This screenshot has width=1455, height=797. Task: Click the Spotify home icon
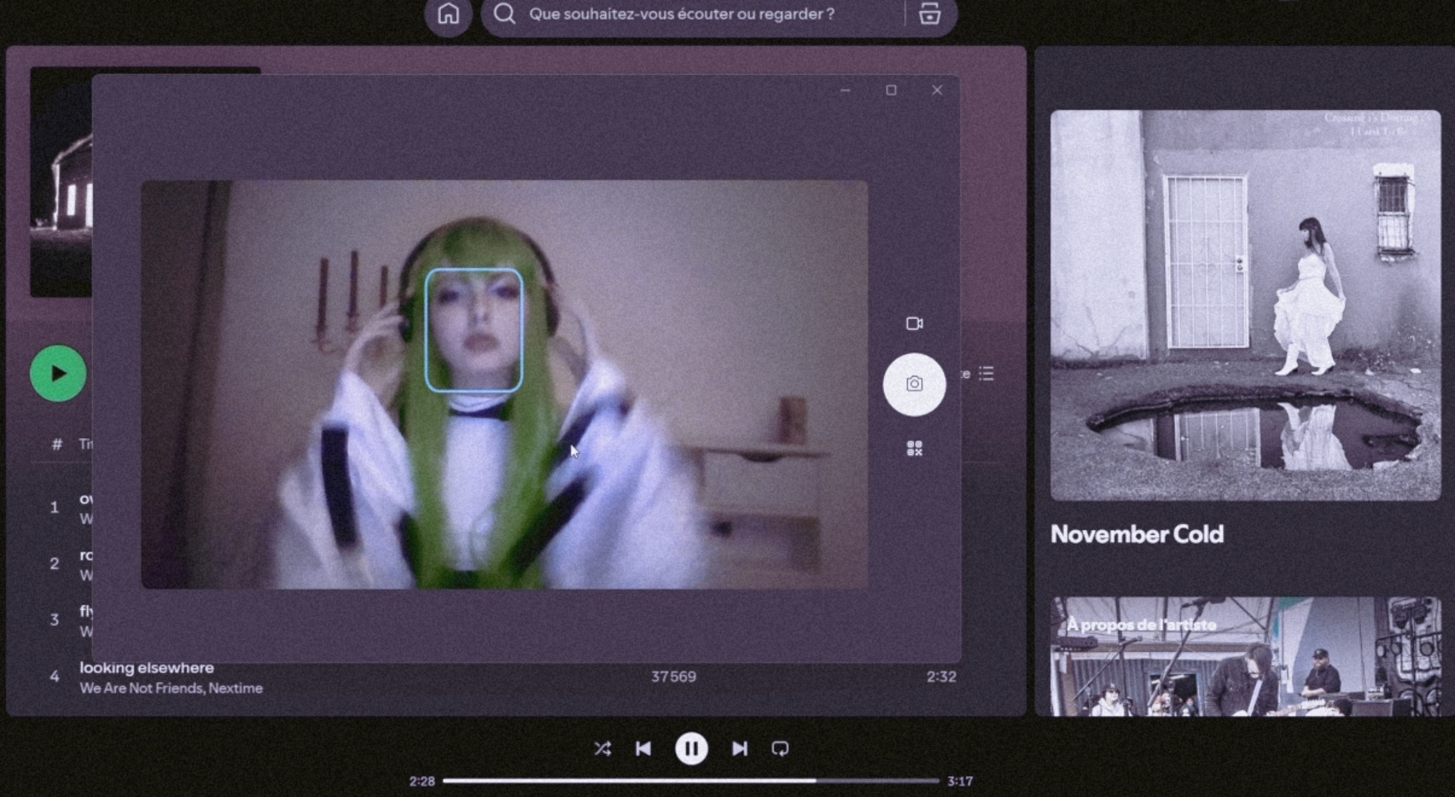click(448, 14)
